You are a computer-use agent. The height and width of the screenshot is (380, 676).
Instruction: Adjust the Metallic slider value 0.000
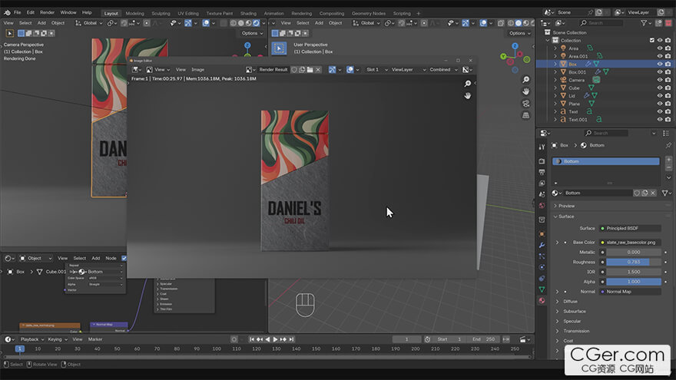pos(634,252)
